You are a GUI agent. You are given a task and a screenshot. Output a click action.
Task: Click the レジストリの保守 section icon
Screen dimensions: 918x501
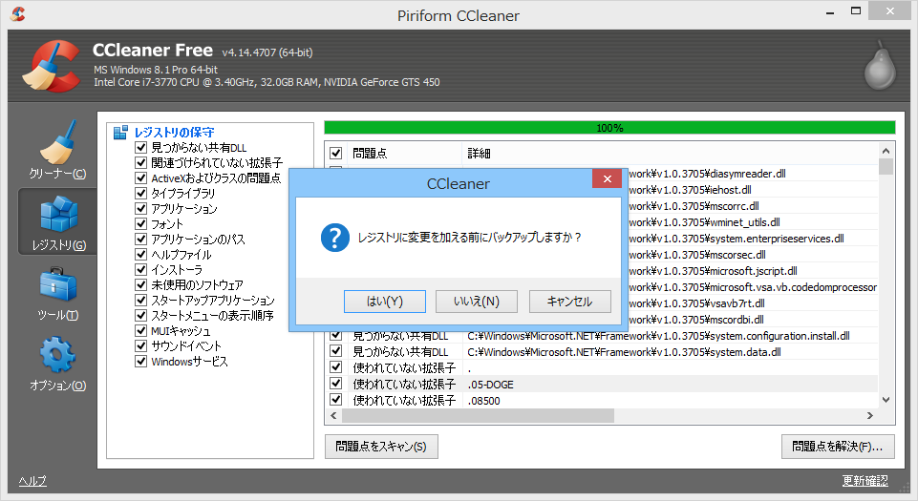click(x=120, y=132)
